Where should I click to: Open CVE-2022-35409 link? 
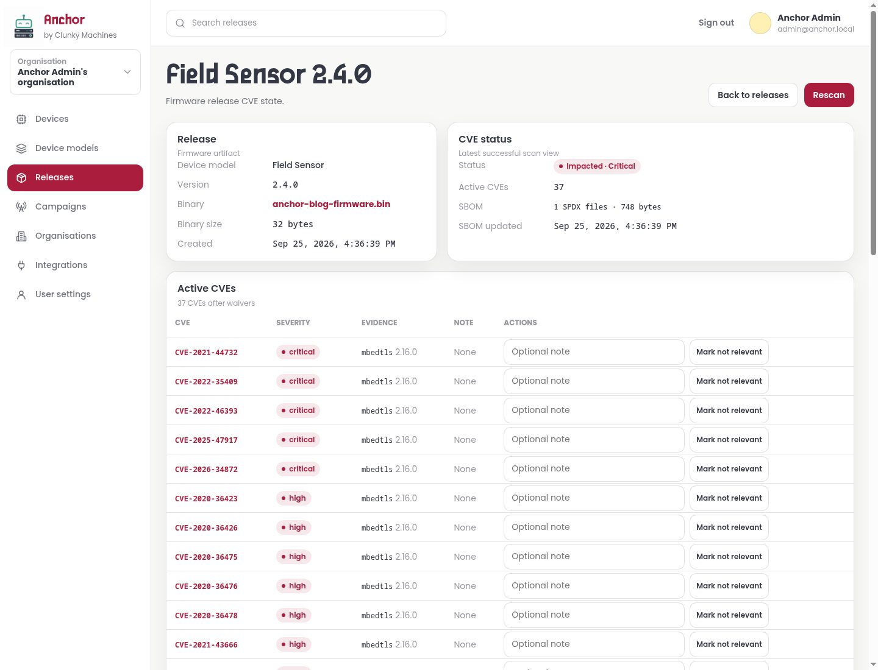point(206,382)
